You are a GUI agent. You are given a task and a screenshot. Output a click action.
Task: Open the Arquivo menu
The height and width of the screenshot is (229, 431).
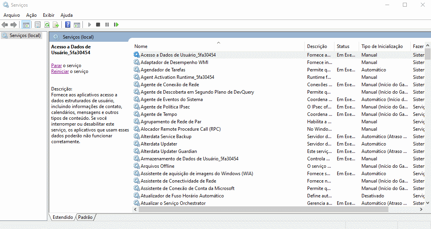(12, 15)
